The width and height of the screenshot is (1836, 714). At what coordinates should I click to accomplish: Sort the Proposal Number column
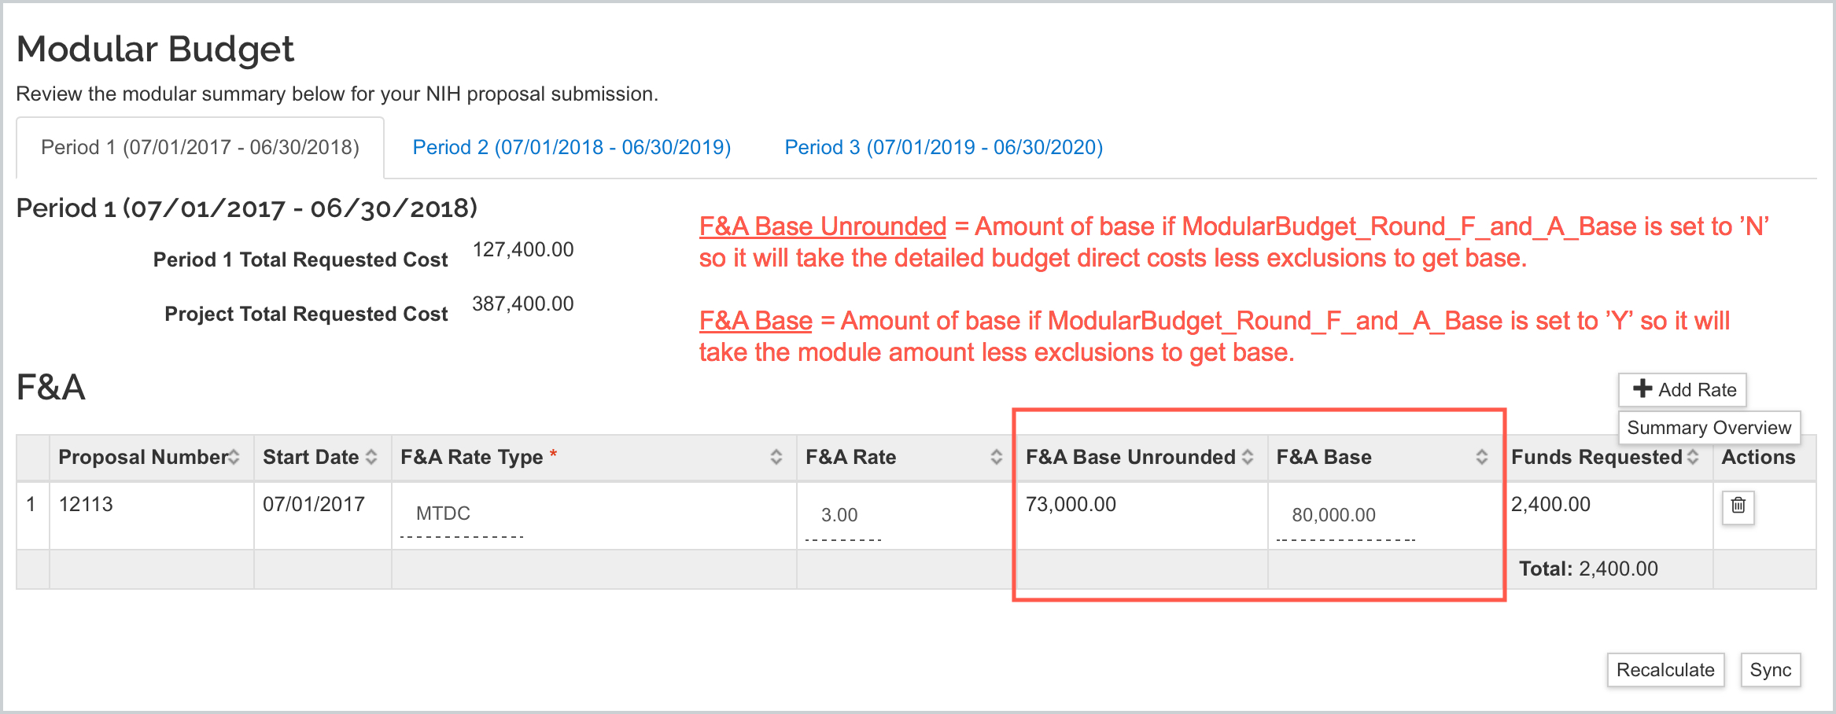tap(234, 456)
